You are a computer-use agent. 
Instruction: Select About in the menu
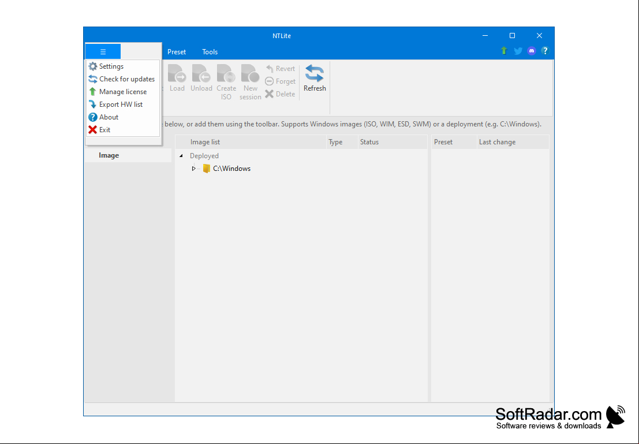[123, 117]
